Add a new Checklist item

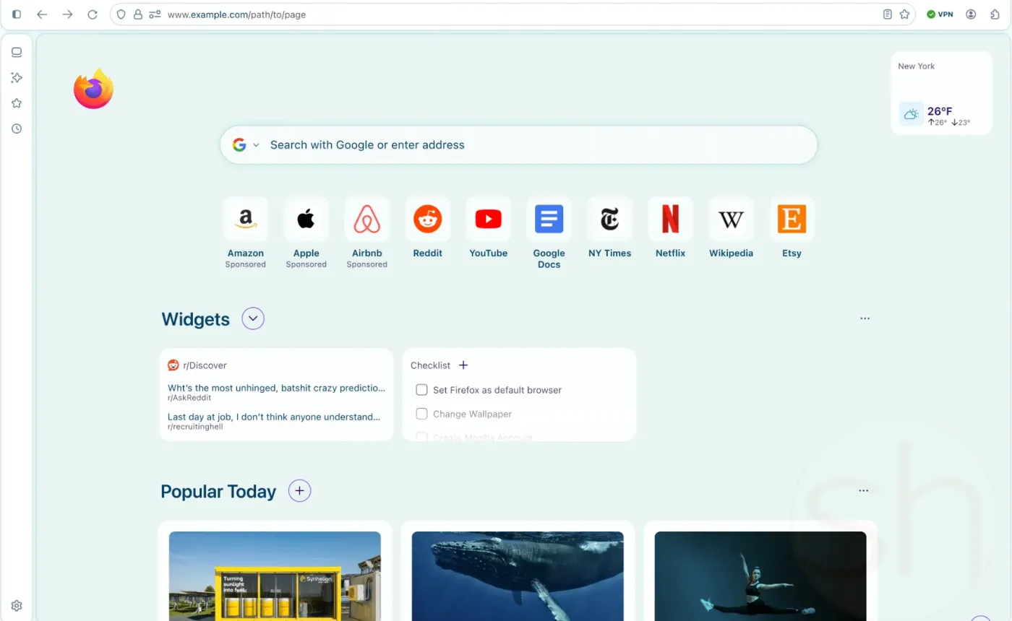tap(463, 365)
